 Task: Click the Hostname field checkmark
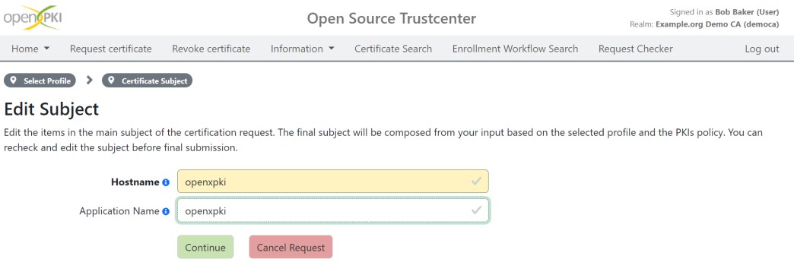[x=476, y=181]
